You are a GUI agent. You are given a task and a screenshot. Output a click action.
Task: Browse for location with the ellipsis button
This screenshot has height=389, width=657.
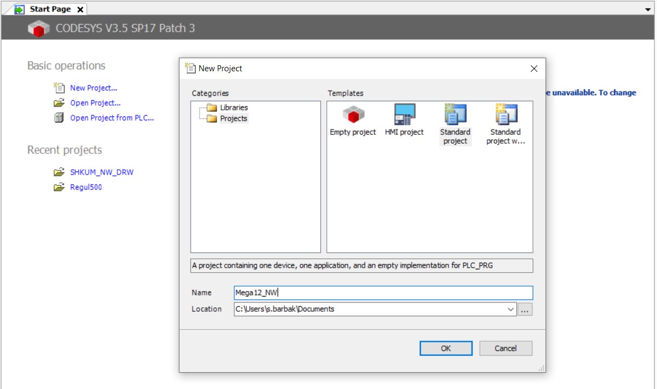[x=525, y=309]
